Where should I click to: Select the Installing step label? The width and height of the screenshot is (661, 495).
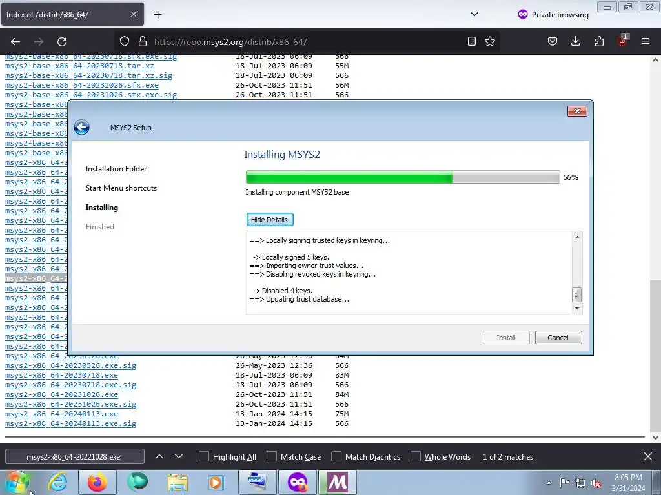(102, 208)
